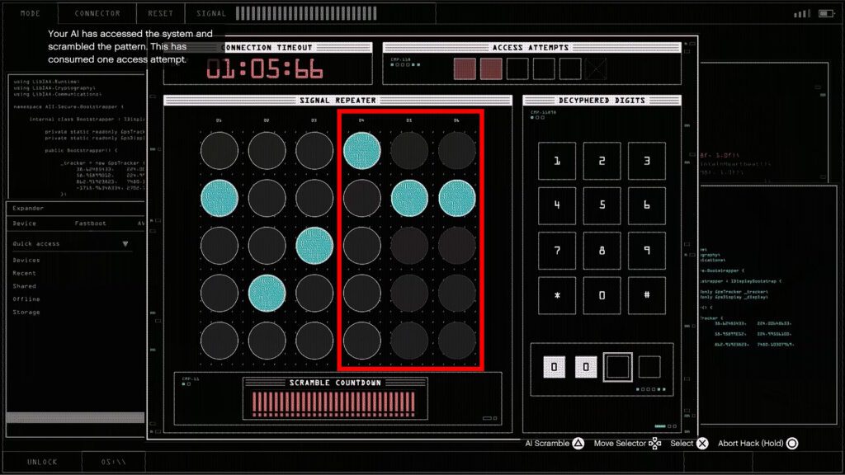Open the CONNECTOR tab
Image resolution: width=845 pixels, height=475 pixels.
(x=97, y=13)
